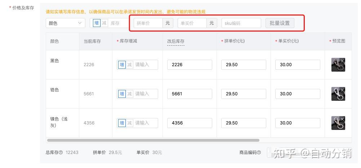Select 增 in the batch stock toggle
The width and height of the screenshot is (361, 168).
(x=97, y=23)
